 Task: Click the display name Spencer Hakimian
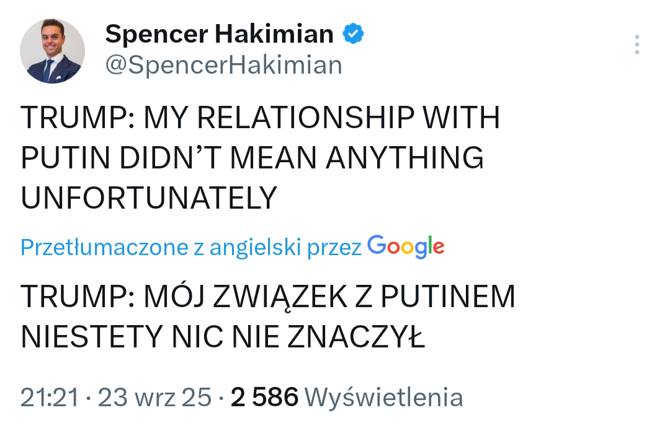click(219, 34)
